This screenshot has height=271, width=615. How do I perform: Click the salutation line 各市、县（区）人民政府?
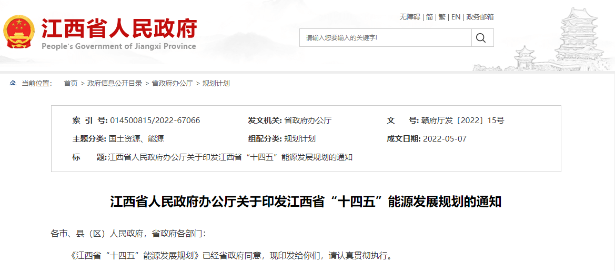(x=128, y=234)
